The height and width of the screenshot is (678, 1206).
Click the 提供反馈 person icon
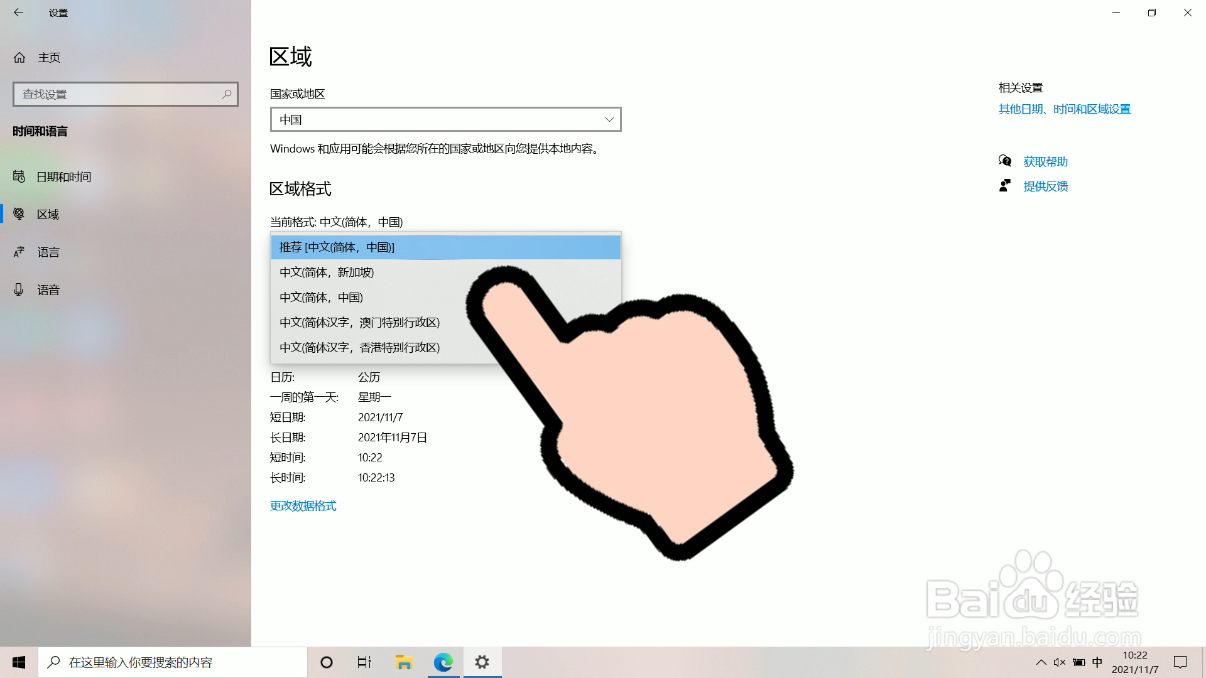[x=1005, y=186]
